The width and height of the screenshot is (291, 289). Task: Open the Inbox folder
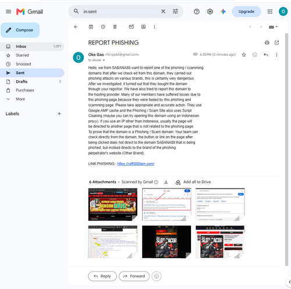(x=32, y=47)
